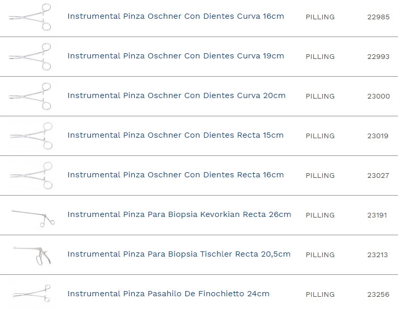View Pinza Para Biopsia Tischler Recta 20,5cm
Screen dimensions: 398x314
pos(179,254)
